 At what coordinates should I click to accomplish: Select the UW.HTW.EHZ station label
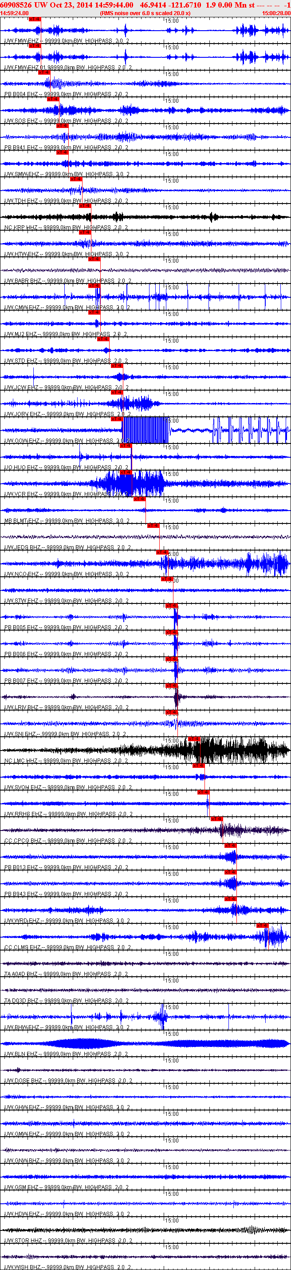[x=67, y=254]
